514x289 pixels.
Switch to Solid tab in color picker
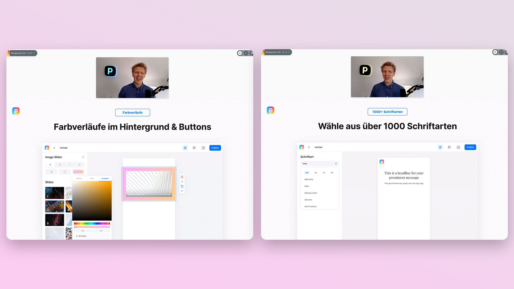coord(92,178)
